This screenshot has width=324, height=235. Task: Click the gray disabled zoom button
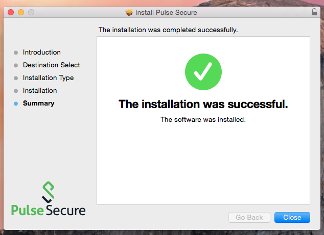[31, 12]
